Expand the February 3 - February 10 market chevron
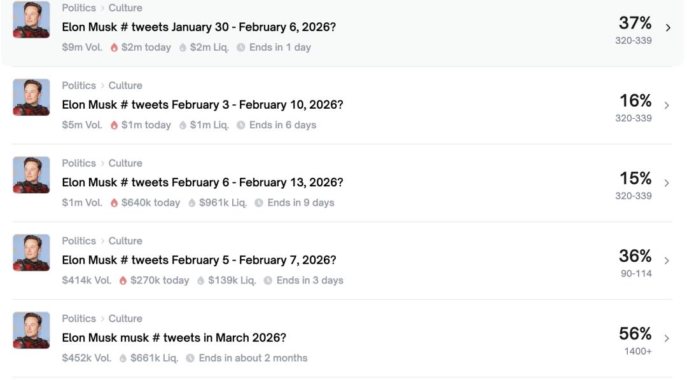 click(x=667, y=105)
